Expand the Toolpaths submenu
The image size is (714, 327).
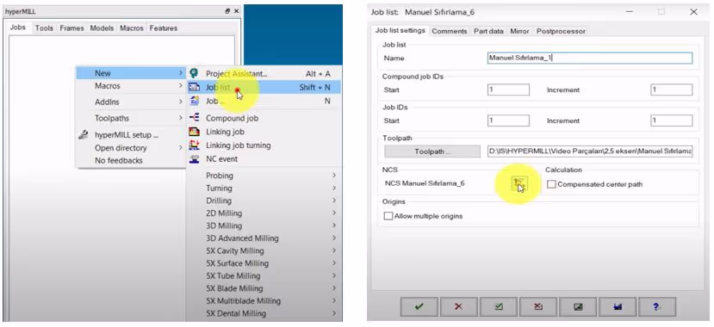click(131, 118)
